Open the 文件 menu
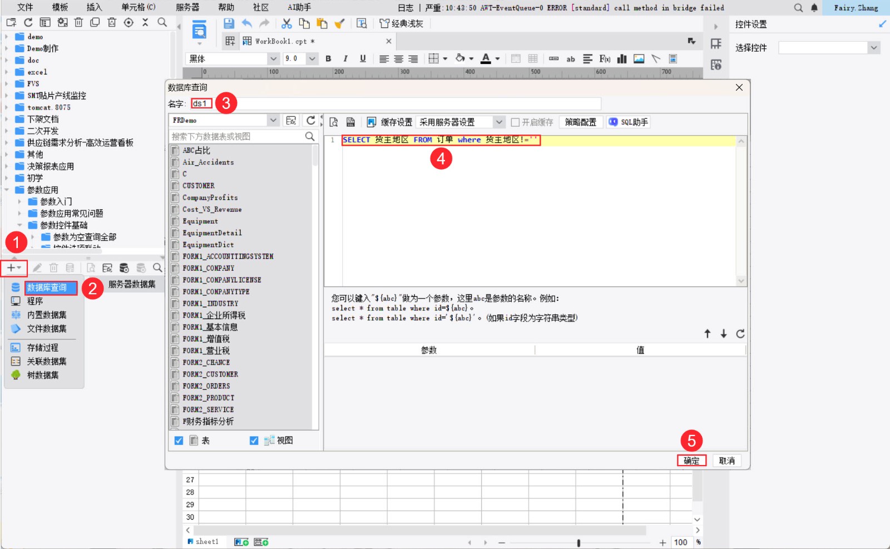 (x=25, y=7)
